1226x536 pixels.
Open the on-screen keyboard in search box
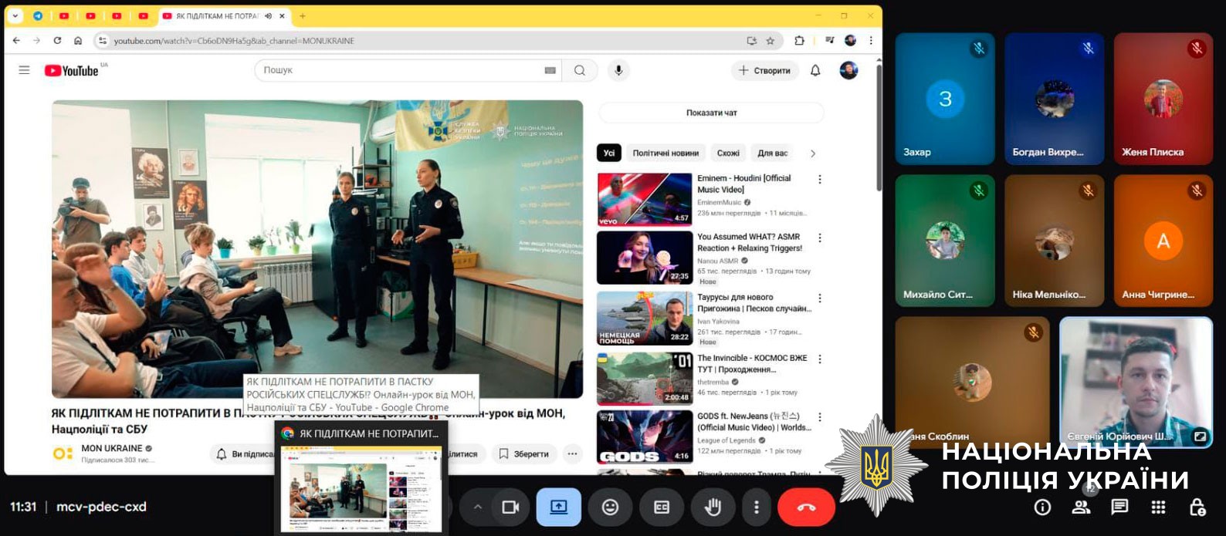550,70
